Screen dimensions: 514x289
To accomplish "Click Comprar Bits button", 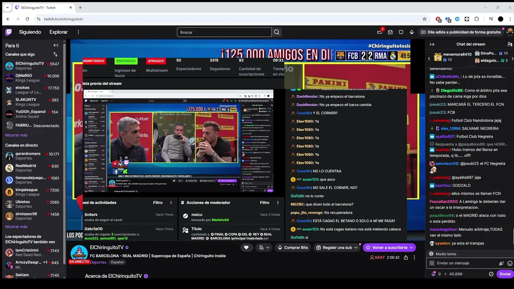I will point(293,248).
